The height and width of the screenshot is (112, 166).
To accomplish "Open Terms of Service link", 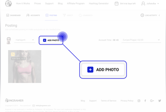I will click(x=109, y=101).
